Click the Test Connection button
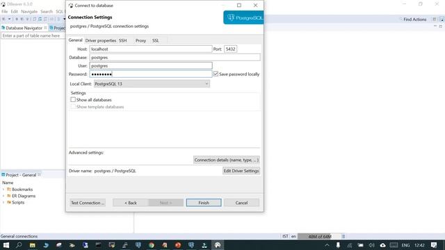 coord(88,203)
